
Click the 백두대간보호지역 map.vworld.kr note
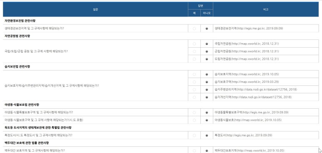tap(249, 151)
